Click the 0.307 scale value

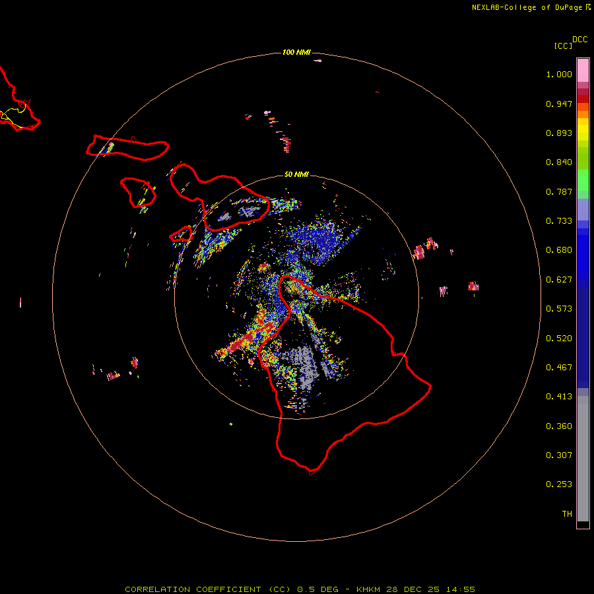pos(559,455)
